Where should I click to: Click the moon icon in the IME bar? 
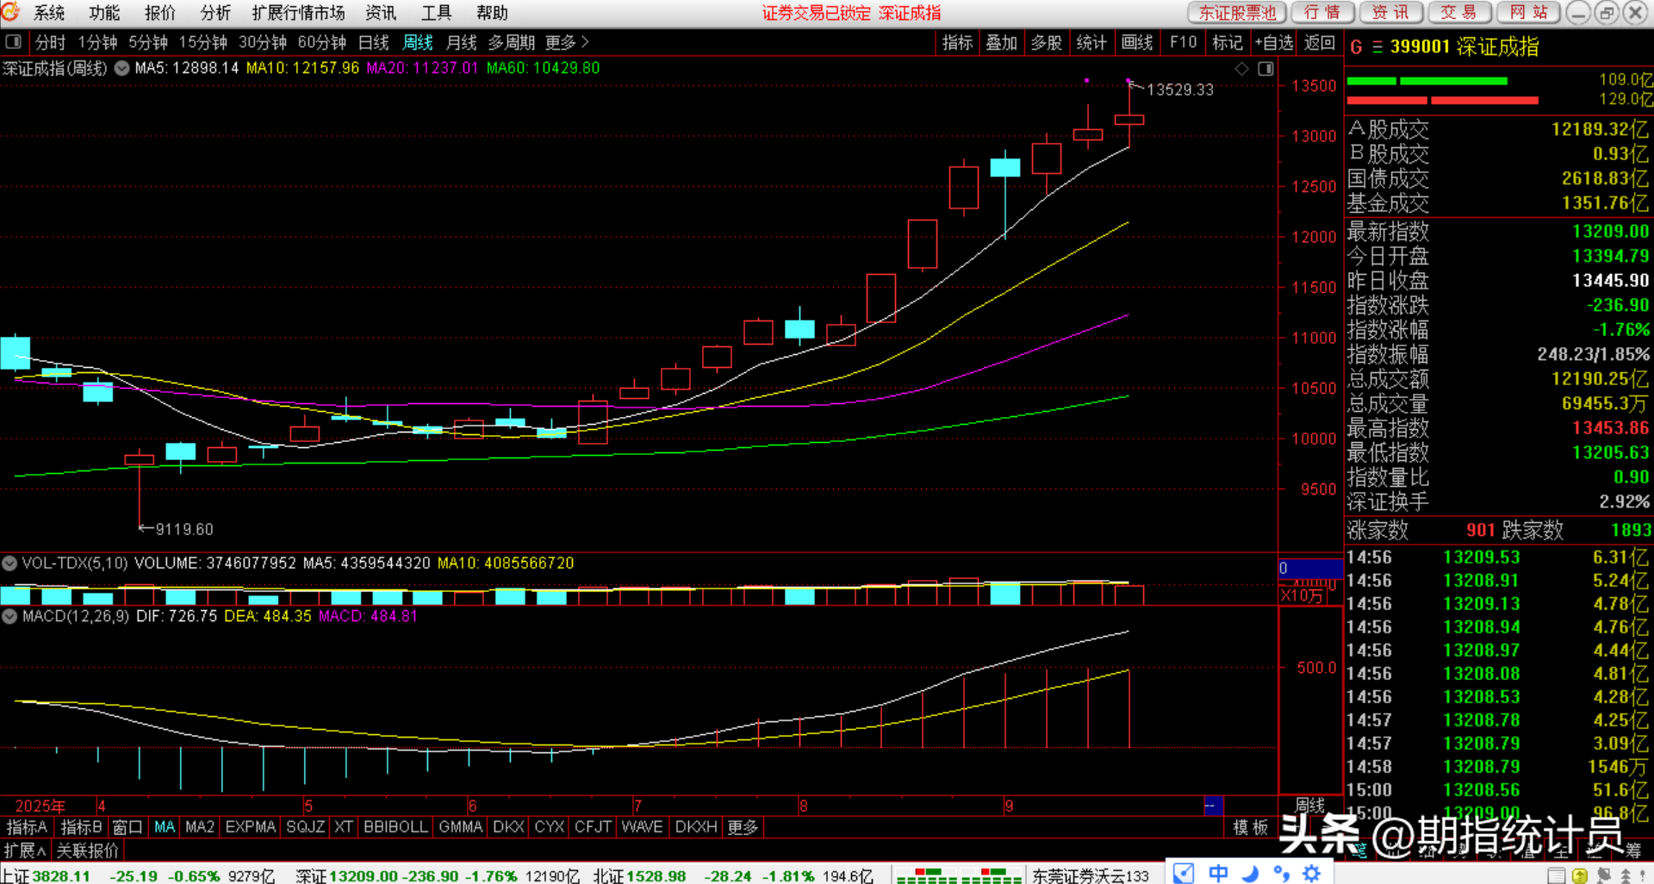(1250, 874)
